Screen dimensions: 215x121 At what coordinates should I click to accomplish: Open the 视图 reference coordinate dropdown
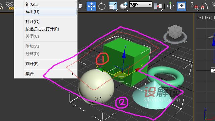pos(141,5)
